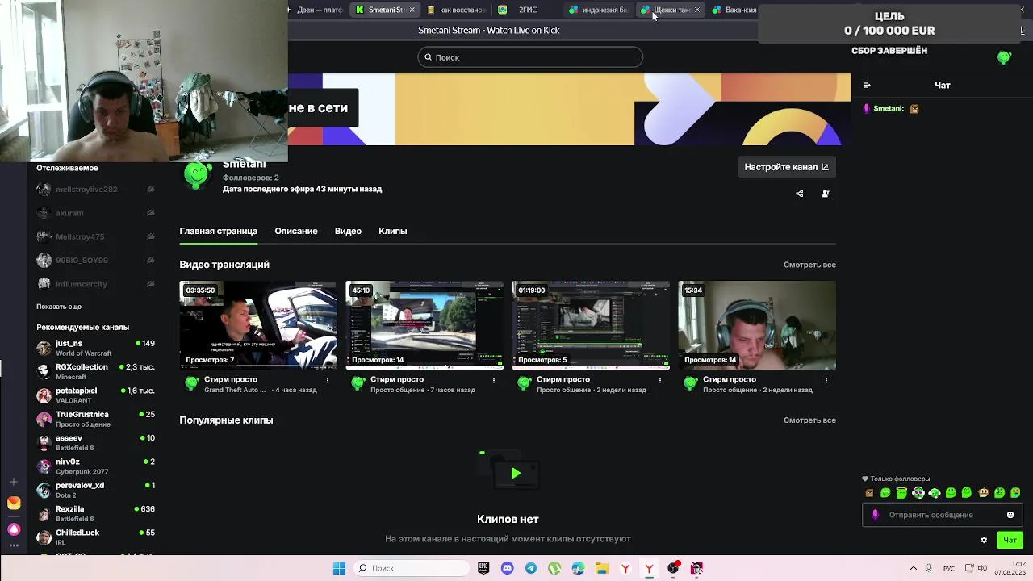Open options menu for first Стирм просто video
Screen dimensions: 1033x581
click(x=328, y=380)
